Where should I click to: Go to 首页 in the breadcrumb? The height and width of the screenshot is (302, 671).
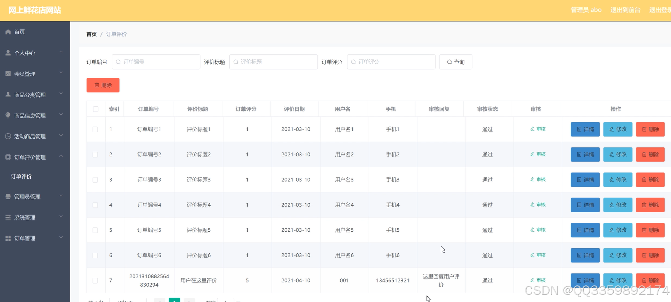pyautogui.click(x=92, y=34)
